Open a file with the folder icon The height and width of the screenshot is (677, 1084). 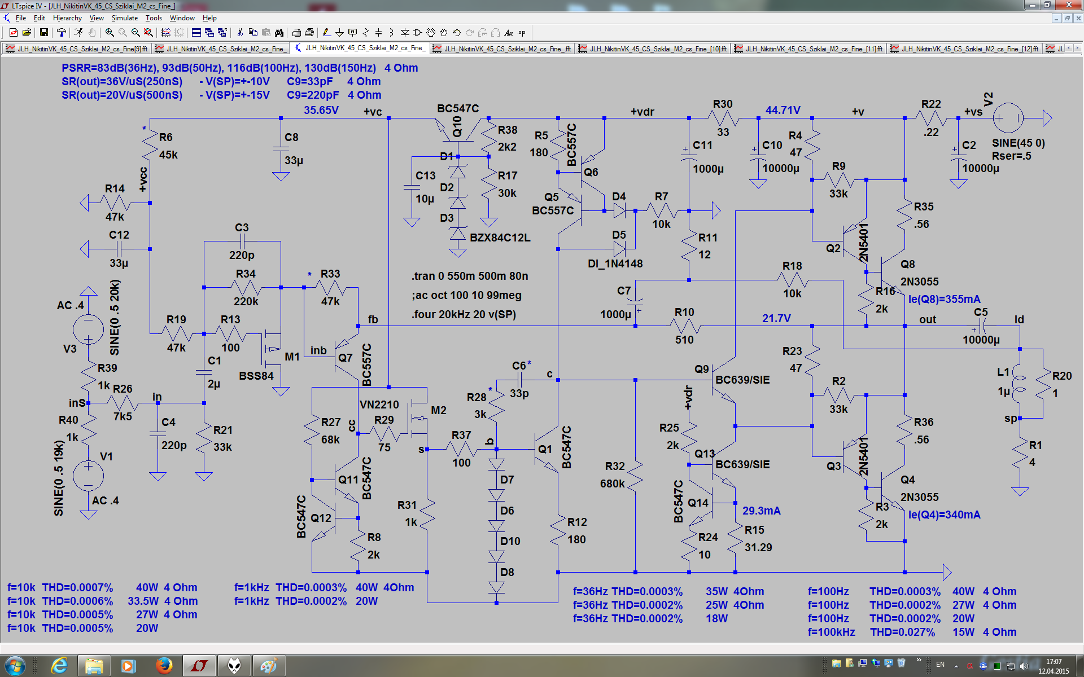26,33
